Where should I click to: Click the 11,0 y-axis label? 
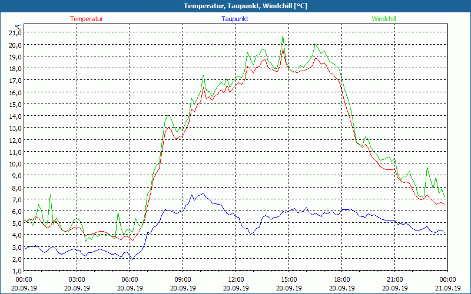15,152
